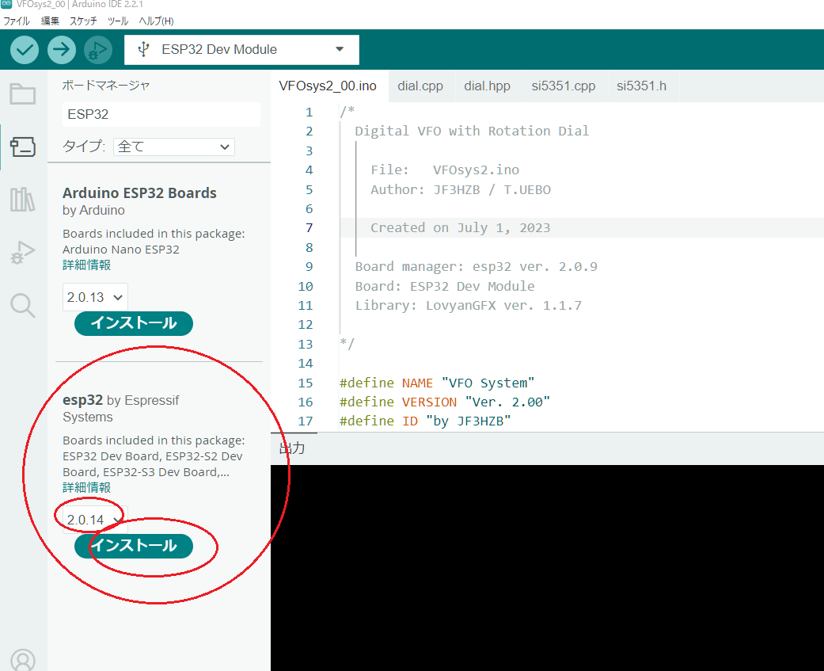Viewport: 824px width, 671px height.
Task: Click the black output console area
Action: tap(547, 567)
